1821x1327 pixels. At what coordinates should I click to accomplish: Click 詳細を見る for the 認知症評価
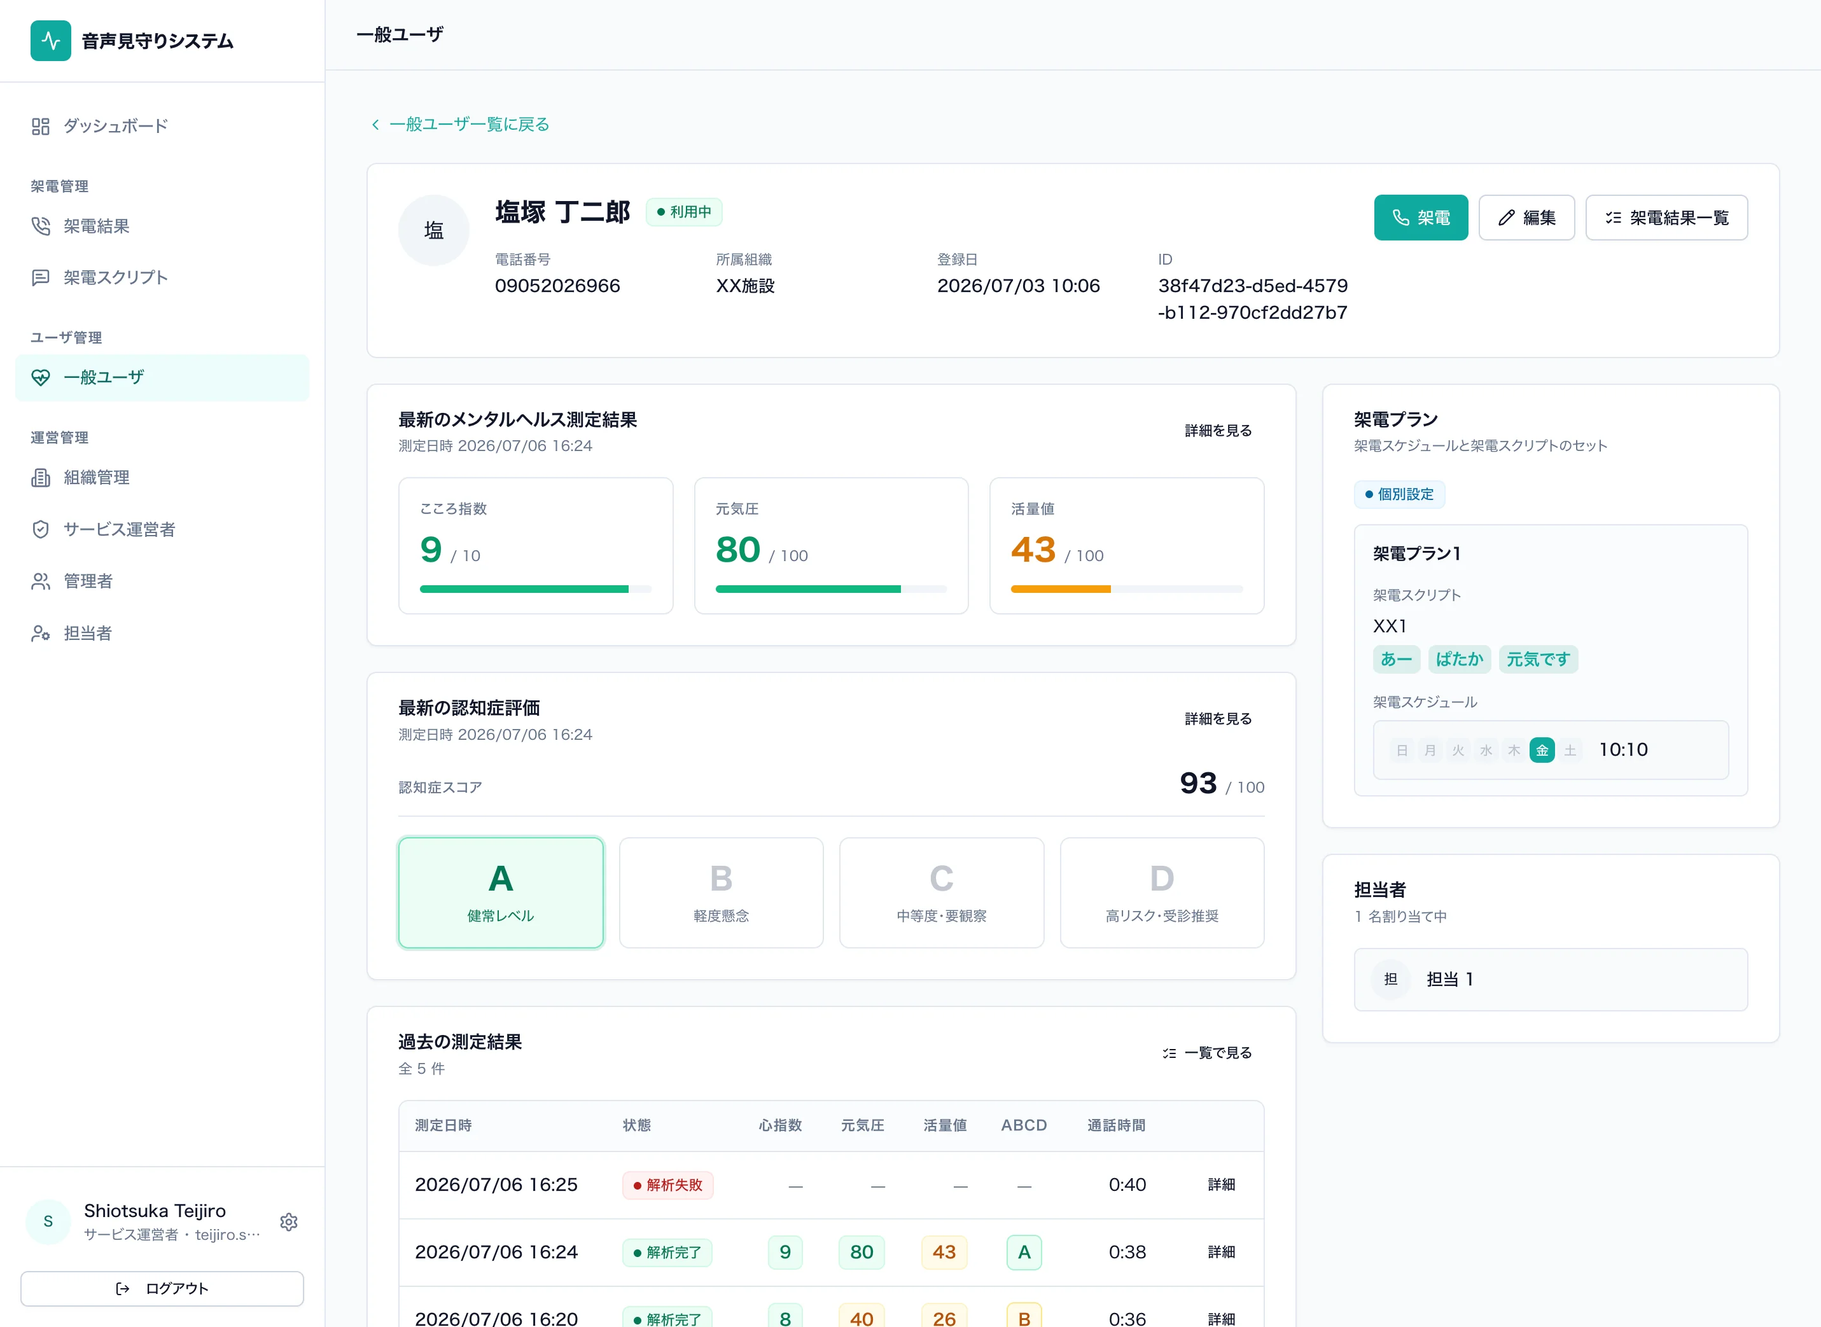click(x=1218, y=719)
